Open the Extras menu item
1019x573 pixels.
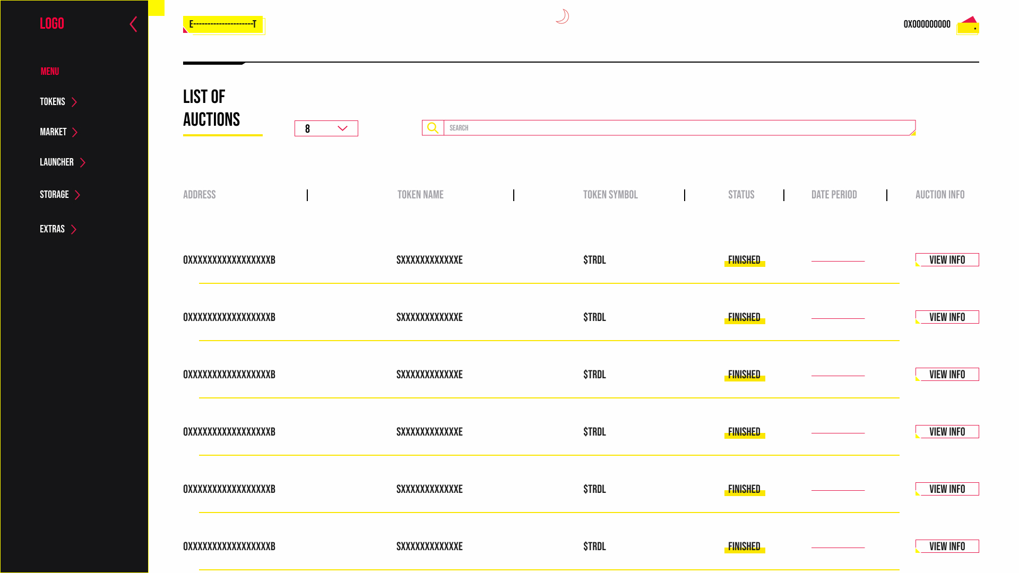(52, 229)
